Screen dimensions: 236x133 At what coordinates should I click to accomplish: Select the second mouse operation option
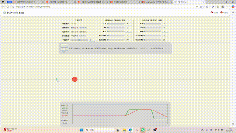tap(83, 28)
